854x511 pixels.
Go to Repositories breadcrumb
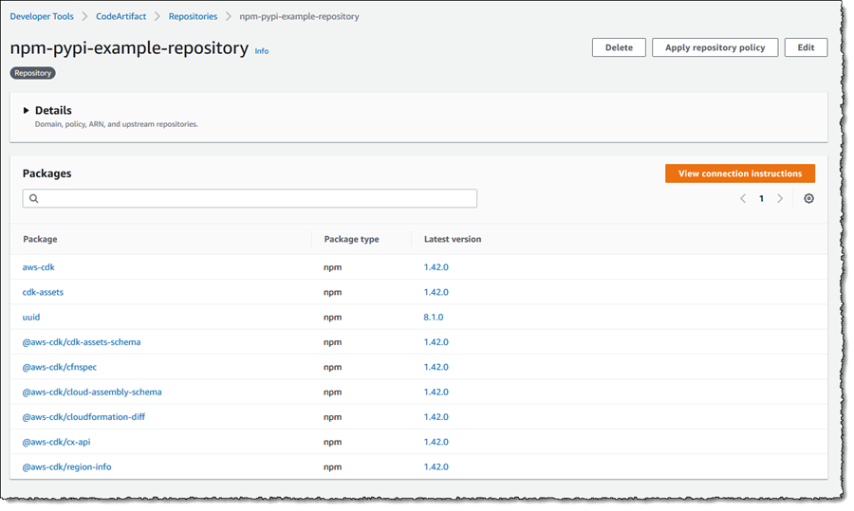pyautogui.click(x=193, y=16)
